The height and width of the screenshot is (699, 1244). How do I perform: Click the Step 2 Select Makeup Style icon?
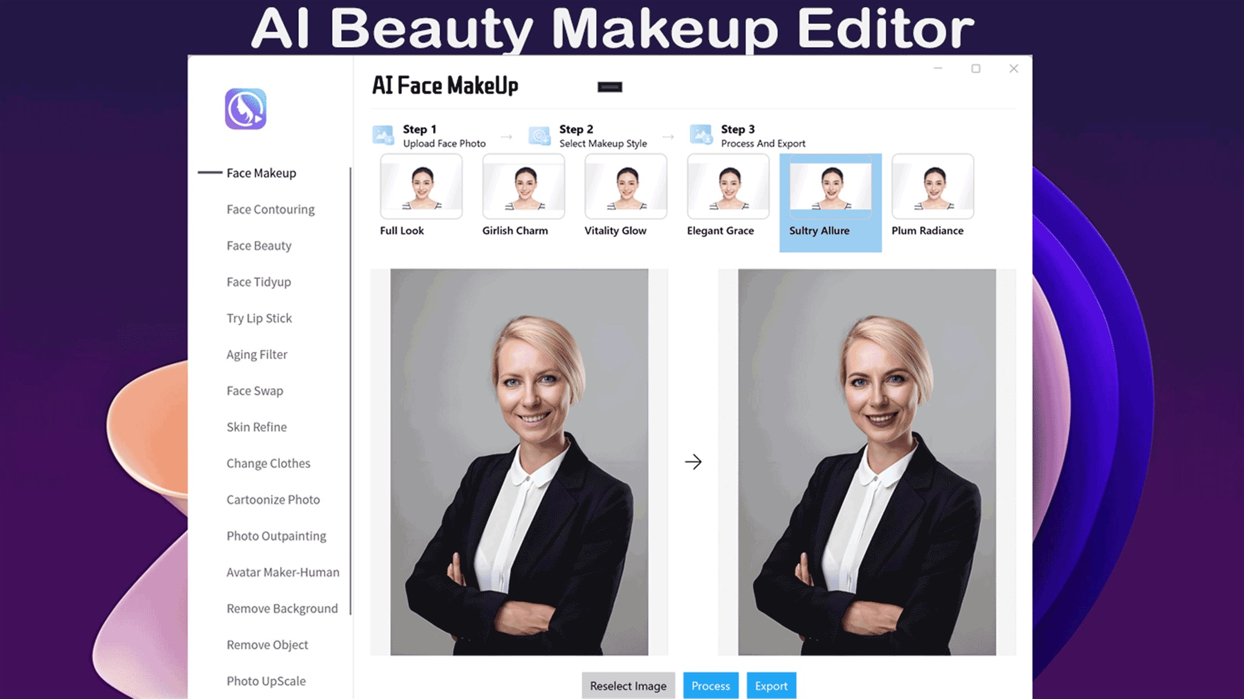tap(539, 134)
